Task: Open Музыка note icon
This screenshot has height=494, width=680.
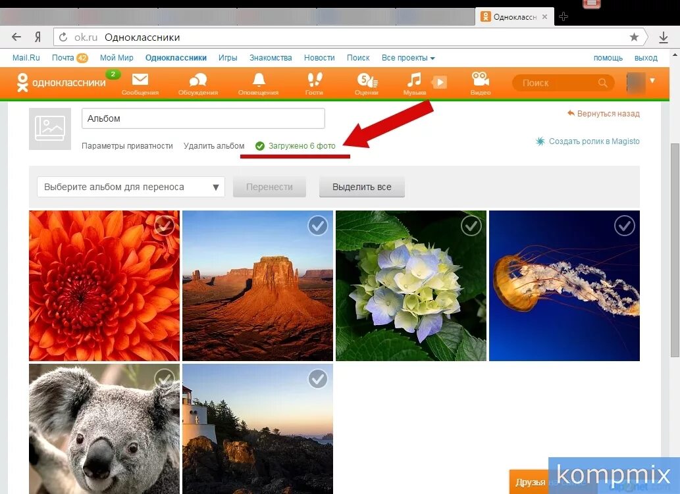Action: click(414, 80)
